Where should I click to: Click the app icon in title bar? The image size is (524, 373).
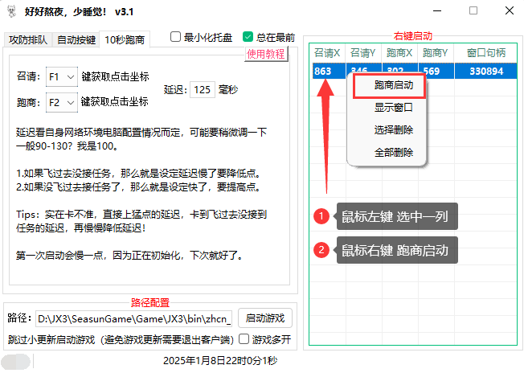[x=12, y=12]
